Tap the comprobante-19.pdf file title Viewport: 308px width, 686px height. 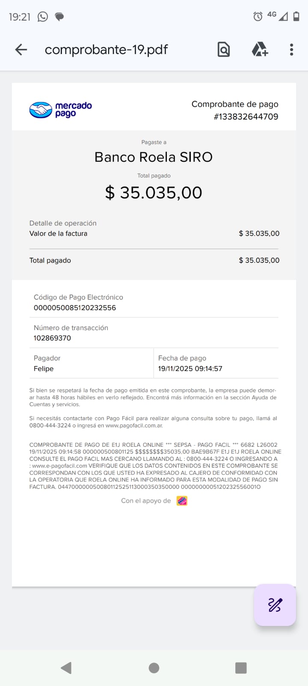pyautogui.click(x=106, y=50)
